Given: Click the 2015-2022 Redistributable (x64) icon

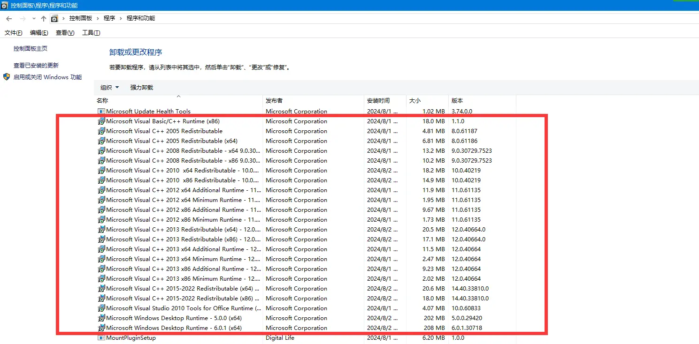Looking at the screenshot, I should [x=101, y=289].
